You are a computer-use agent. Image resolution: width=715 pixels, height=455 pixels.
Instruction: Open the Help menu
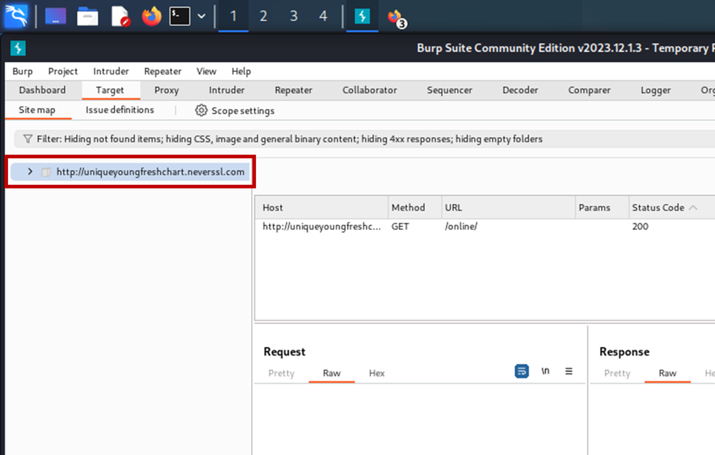[x=241, y=71]
